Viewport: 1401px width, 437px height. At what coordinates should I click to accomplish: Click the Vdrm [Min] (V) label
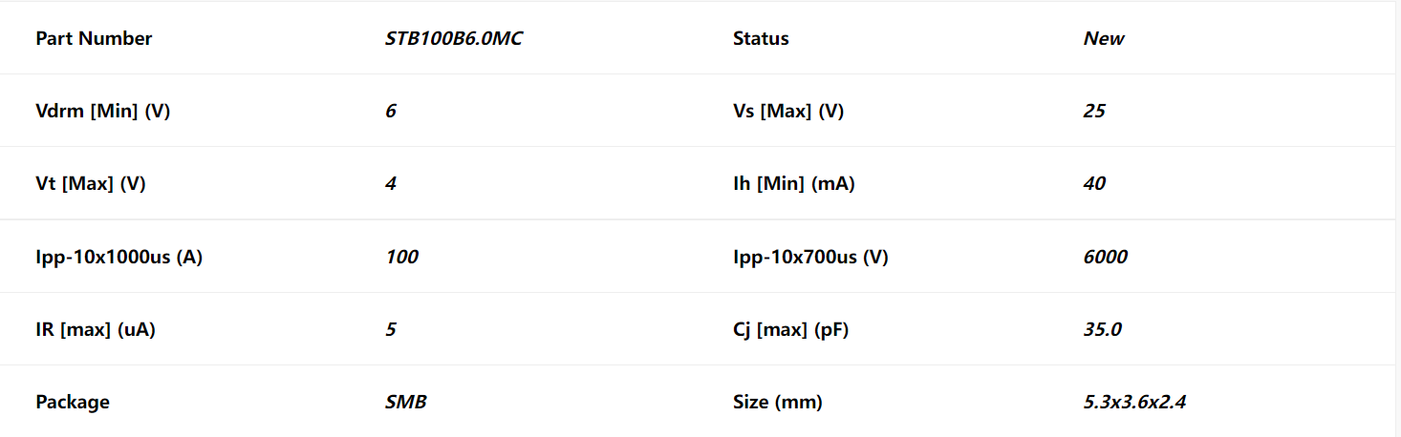tap(103, 112)
